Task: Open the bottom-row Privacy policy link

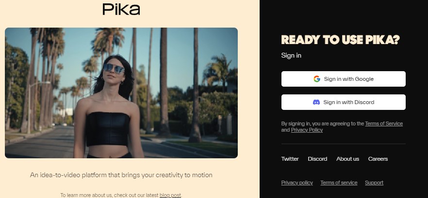Action: 297,183
